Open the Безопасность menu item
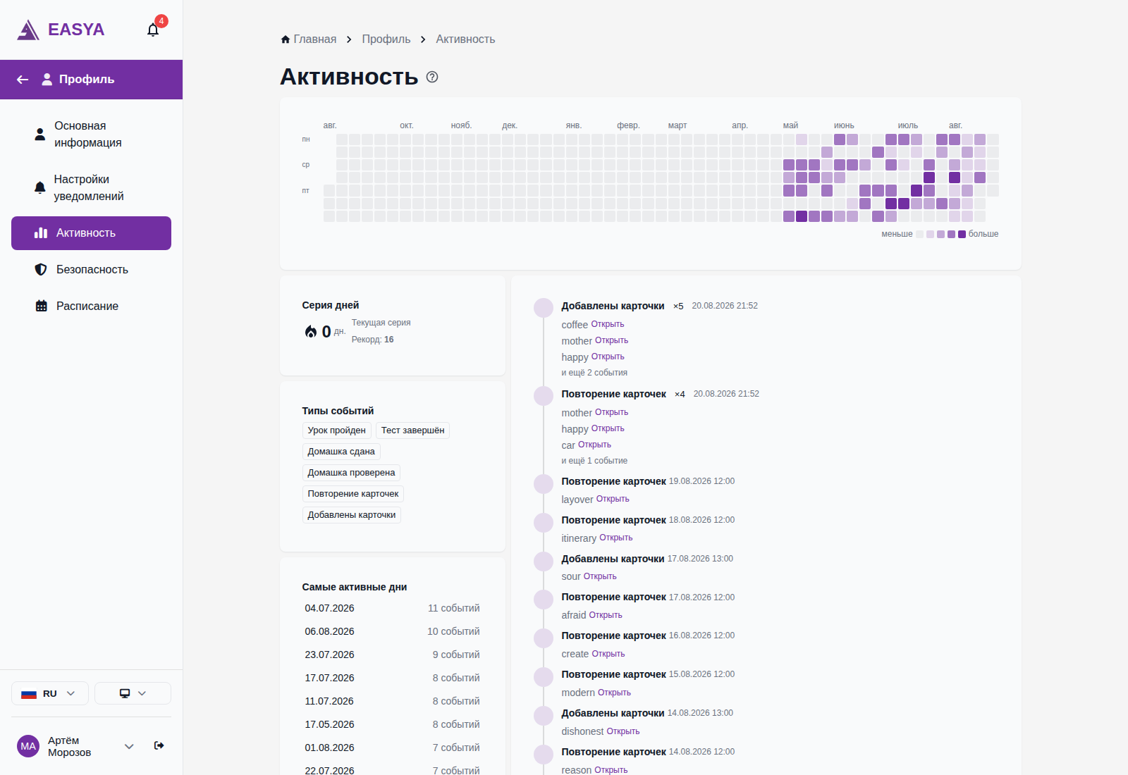 (92, 269)
